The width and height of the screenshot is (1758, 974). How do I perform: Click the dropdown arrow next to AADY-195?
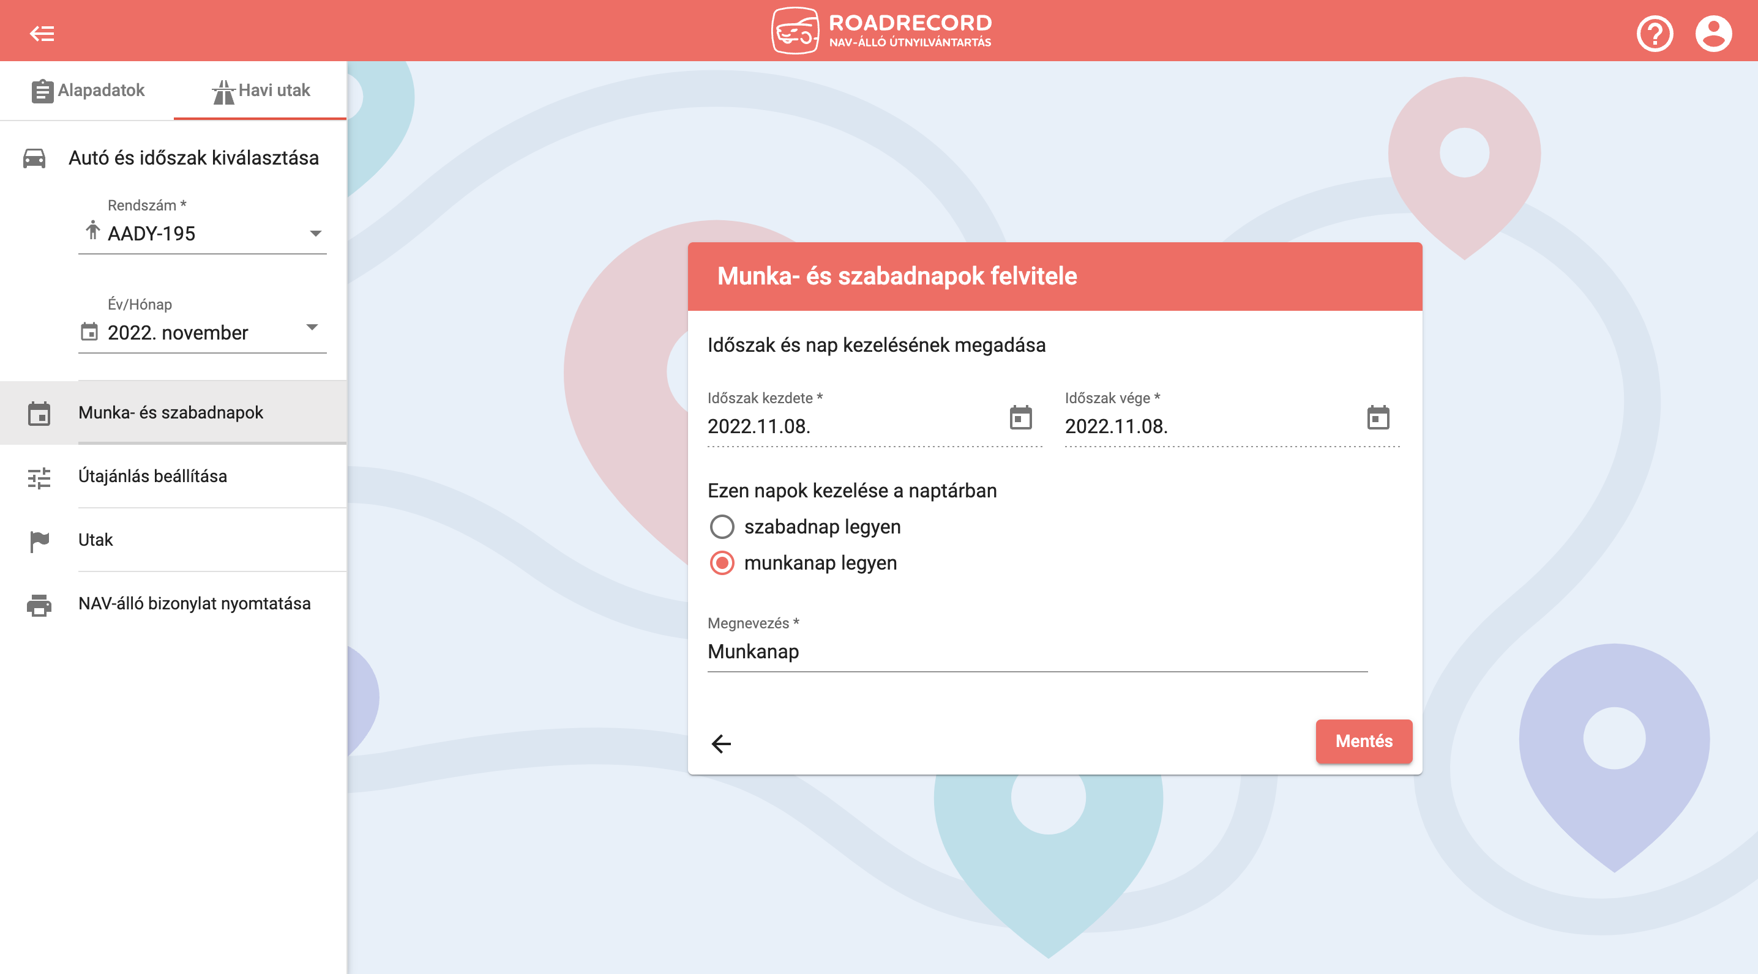pyautogui.click(x=315, y=233)
